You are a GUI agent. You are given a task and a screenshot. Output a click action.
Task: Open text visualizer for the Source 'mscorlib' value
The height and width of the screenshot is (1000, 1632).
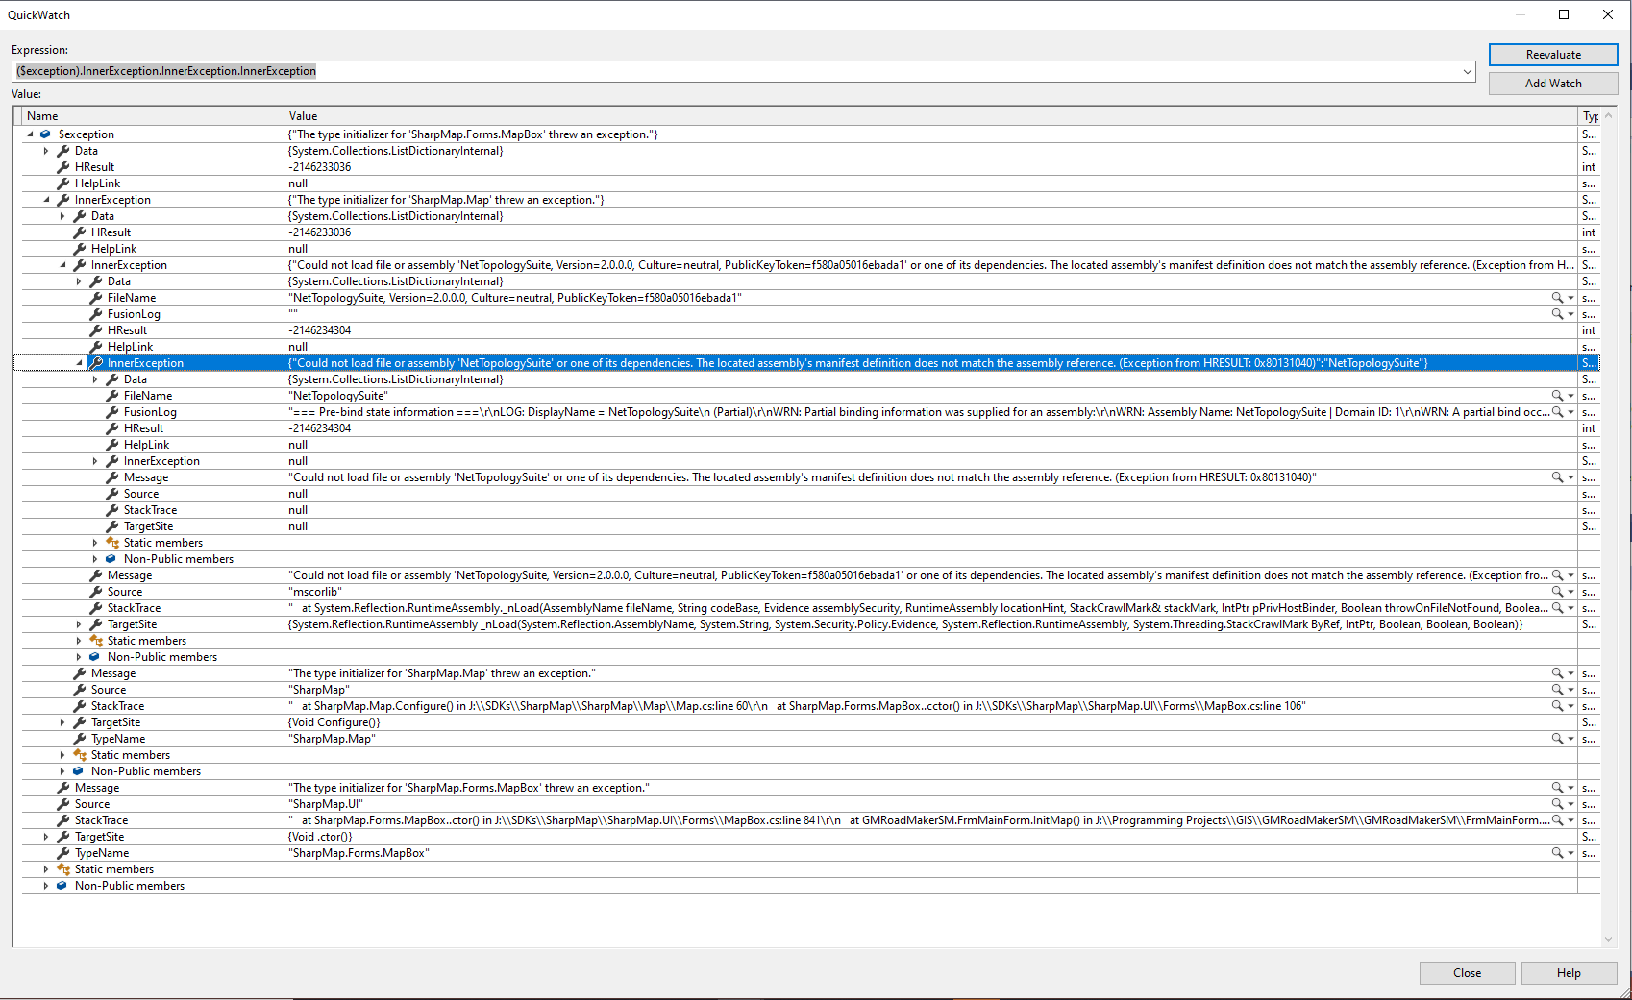click(x=1557, y=591)
